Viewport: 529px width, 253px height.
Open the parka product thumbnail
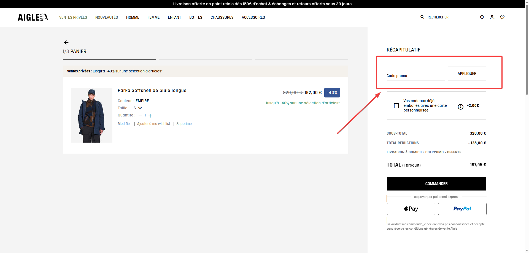coord(92,115)
